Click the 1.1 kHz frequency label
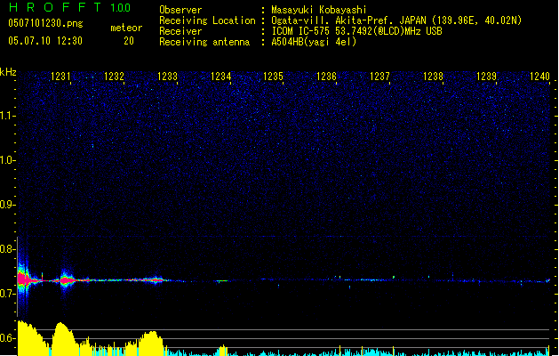Screen dimensions: 559x356 click(7, 116)
